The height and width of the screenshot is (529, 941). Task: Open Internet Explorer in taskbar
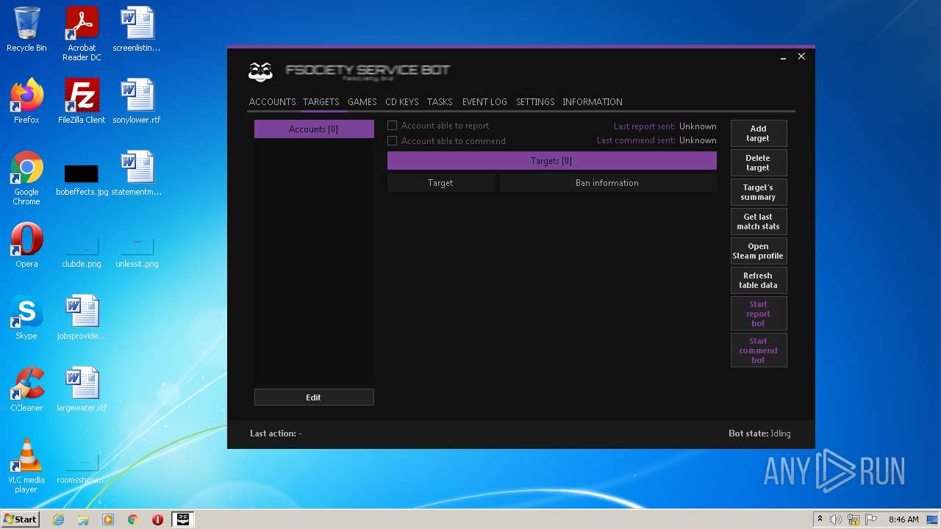tap(59, 519)
